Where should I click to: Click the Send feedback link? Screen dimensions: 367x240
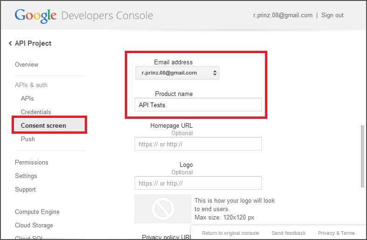coord(289,233)
